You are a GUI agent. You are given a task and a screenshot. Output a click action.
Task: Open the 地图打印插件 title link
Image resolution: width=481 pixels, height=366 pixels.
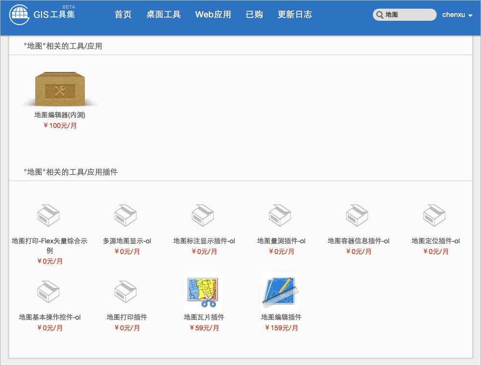[127, 317]
